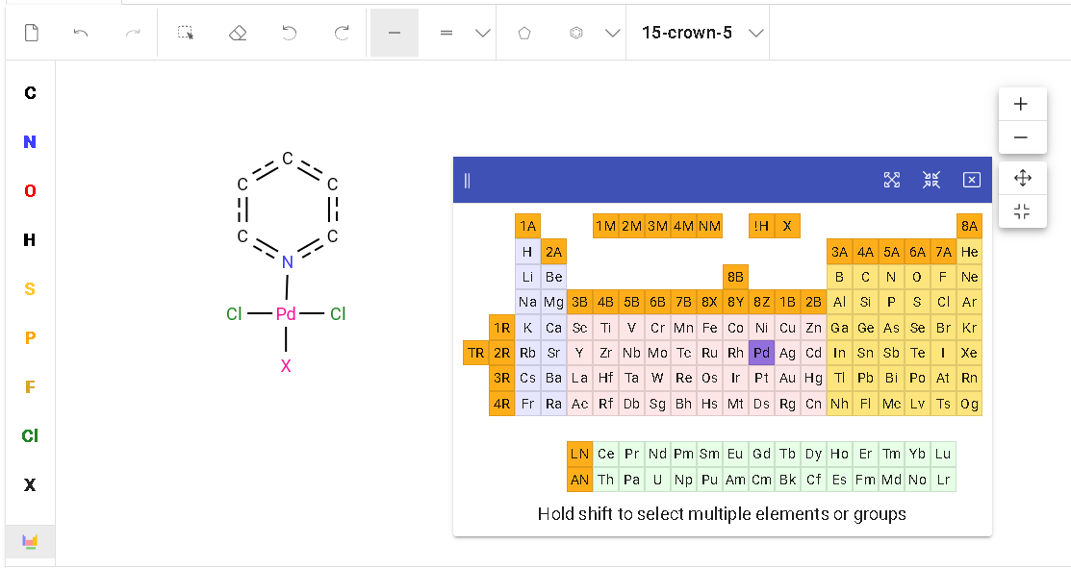Click the zoom in plus button

[1021, 104]
